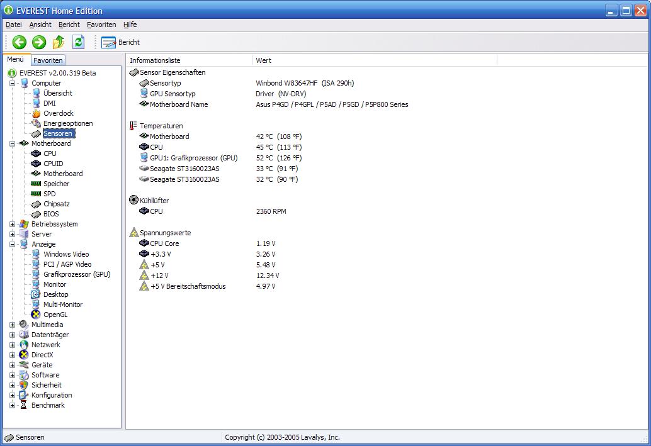Click the Grafikprozessor (GPU) tree icon
The image size is (651, 446).
(36, 274)
